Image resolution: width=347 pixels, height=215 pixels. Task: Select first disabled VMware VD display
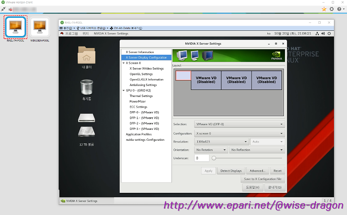pos(206,80)
